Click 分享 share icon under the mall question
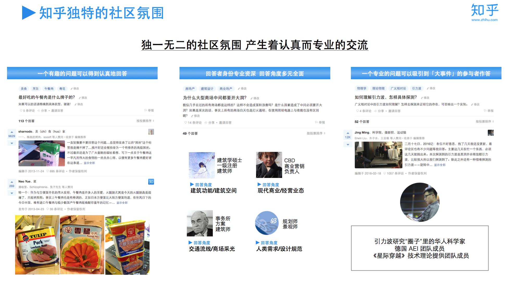The image size is (510, 281). coord(209,123)
